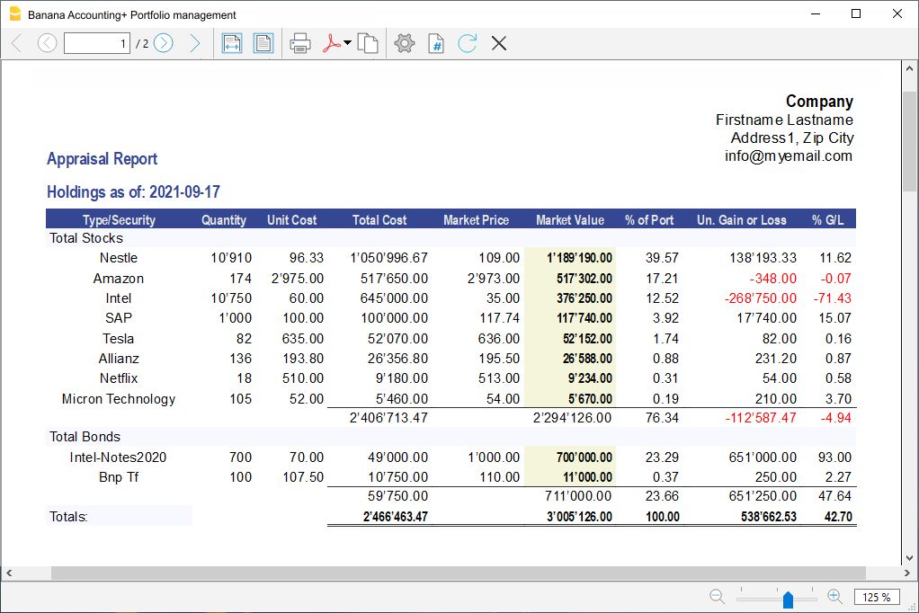Click the Quantity column header
The image size is (919, 613).
224,220
